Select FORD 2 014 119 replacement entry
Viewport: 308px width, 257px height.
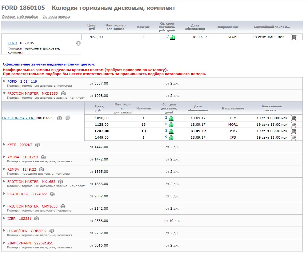pos(22,81)
